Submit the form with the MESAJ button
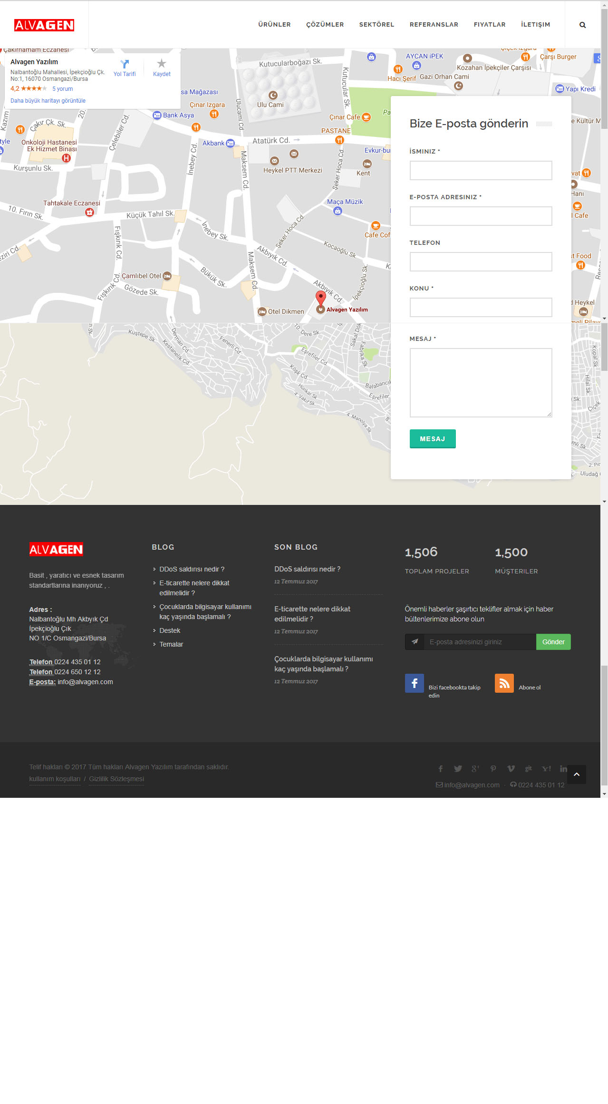The width and height of the screenshot is (608, 1104). 433,439
